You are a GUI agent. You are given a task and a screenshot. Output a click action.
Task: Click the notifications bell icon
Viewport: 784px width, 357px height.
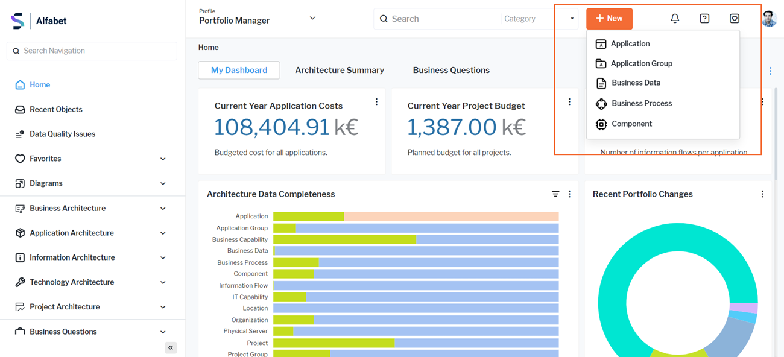[675, 19]
